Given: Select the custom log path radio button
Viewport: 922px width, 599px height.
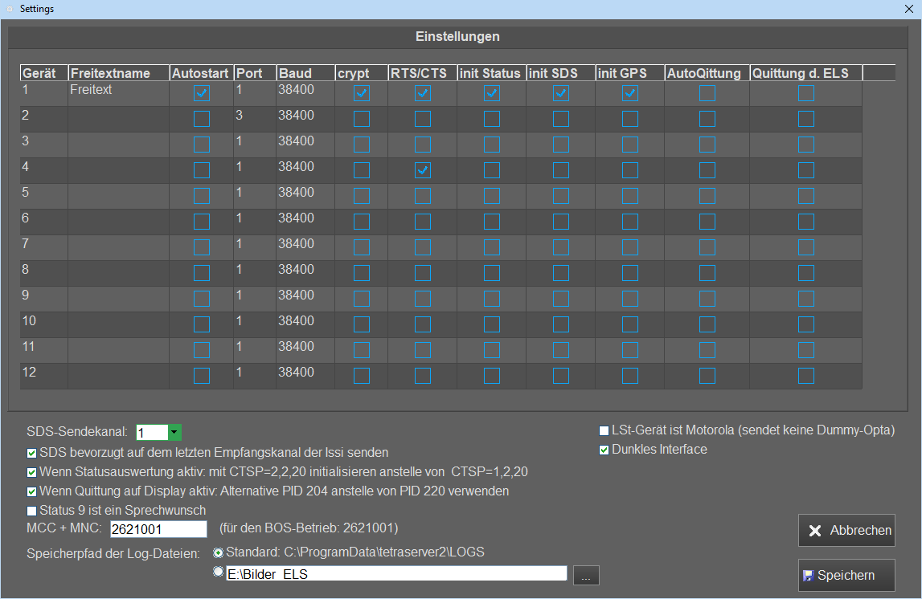Looking at the screenshot, I should (218, 572).
